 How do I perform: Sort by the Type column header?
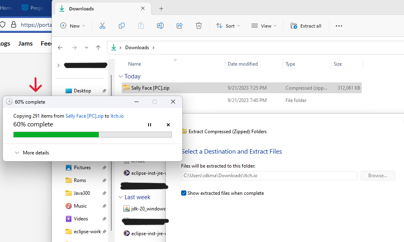point(290,64)
